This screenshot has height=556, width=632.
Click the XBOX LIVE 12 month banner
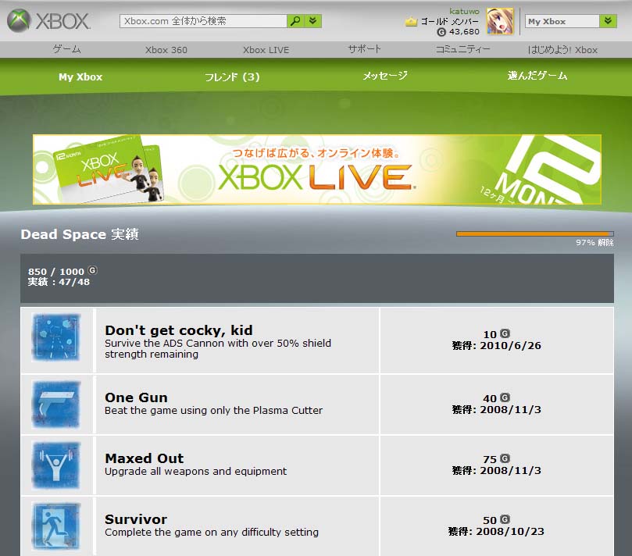click(317, 169)
